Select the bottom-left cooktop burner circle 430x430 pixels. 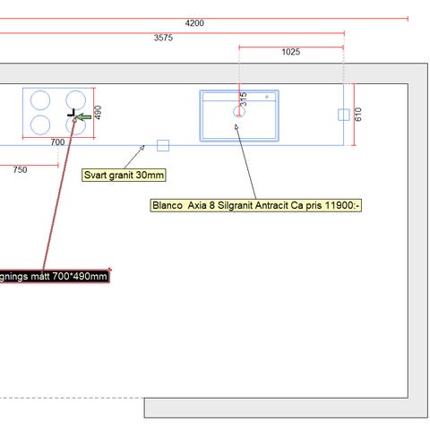(40, 125)
